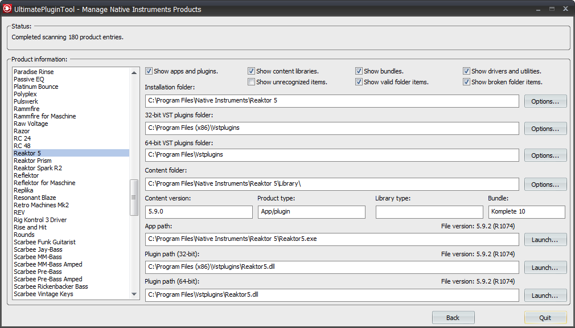Viewport: 575px width, 328px height.
Task: Open Options for Content folder
Action: click(x=545, y=184)
